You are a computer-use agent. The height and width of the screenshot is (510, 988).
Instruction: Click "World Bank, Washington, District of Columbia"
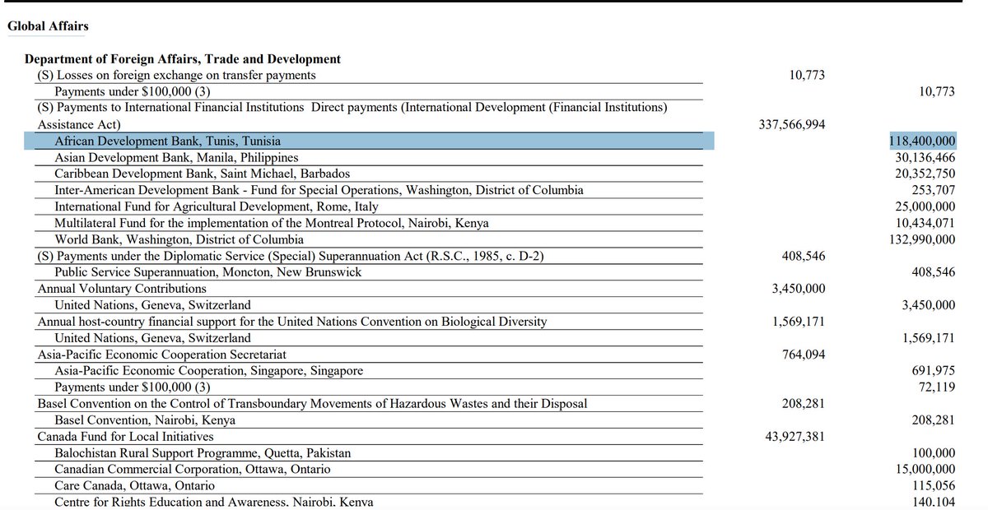point(177,239)
